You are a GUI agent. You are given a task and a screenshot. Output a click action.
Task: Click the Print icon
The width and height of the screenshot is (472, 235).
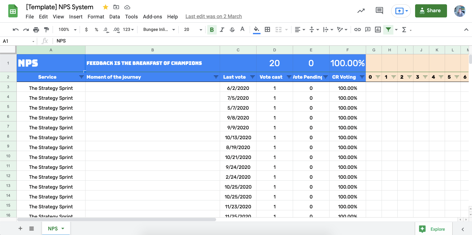coord(36,30)
